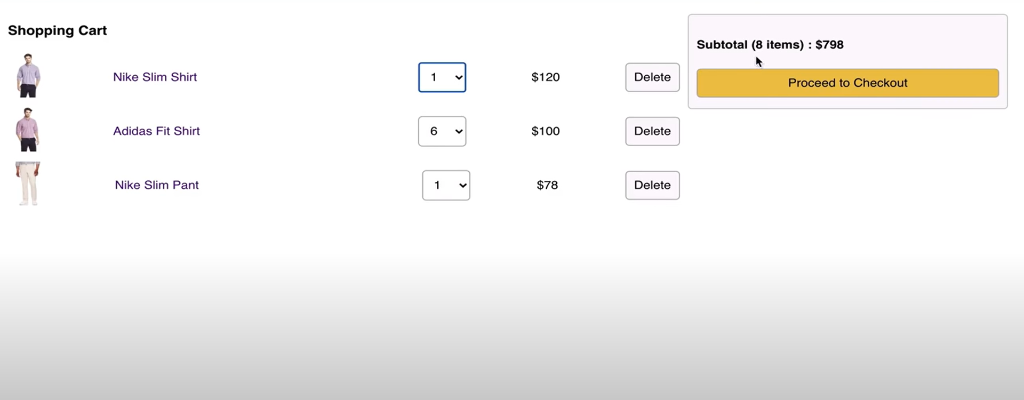The width and height of the screenshot is (1024, 400).
Task: Click the Adidas Fit Shirt product thumbnail
Action: click(x=28, y=130)
